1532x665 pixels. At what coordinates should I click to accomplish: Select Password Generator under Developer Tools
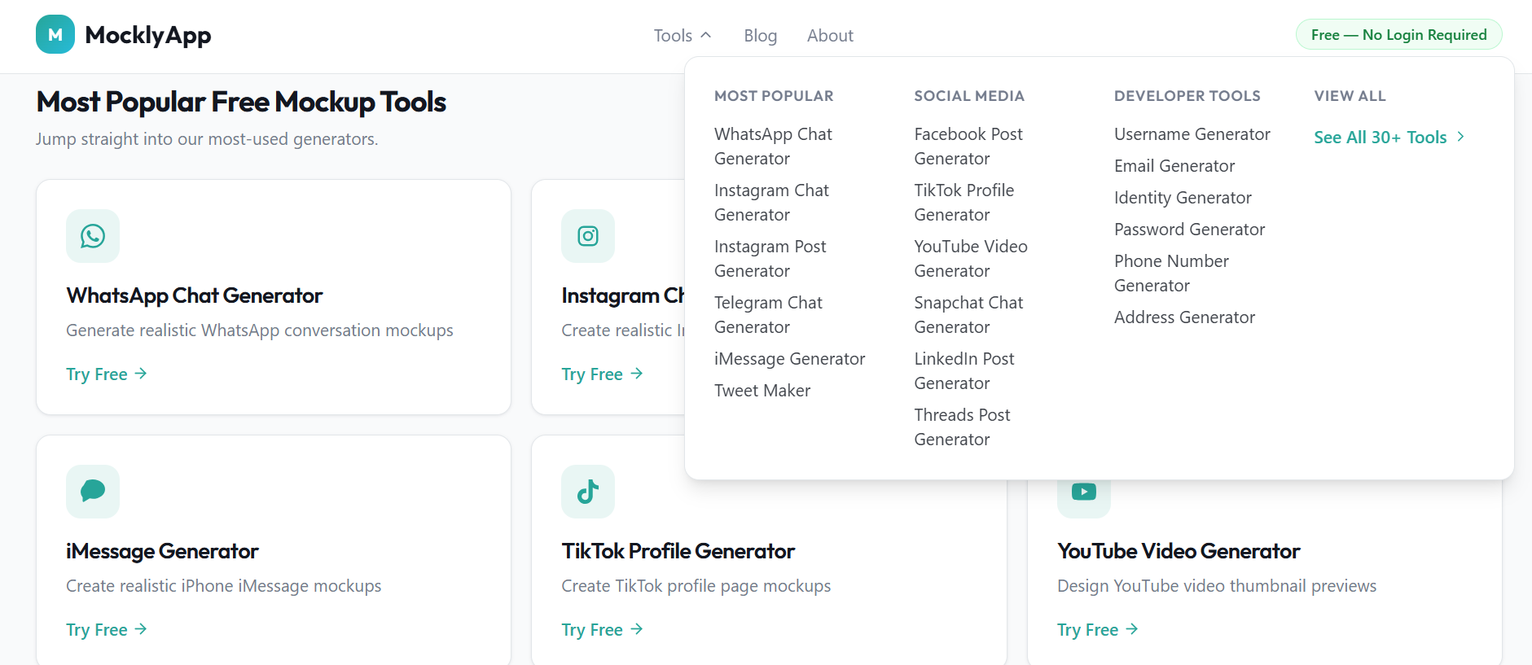pyautogui.click(x=1189, y=229)
